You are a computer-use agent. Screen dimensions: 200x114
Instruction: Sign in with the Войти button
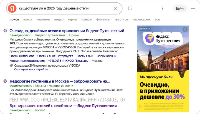(x=180, y=8)
